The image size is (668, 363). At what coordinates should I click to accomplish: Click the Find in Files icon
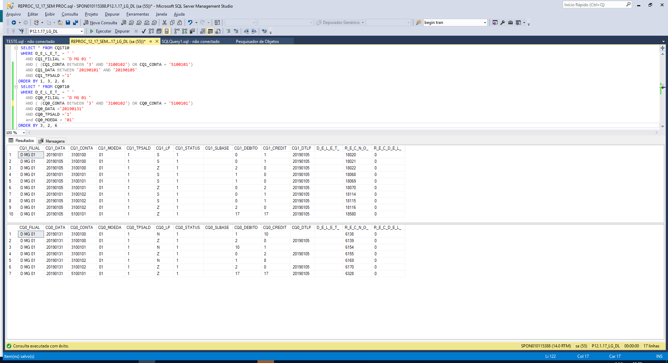coord(419,23)
